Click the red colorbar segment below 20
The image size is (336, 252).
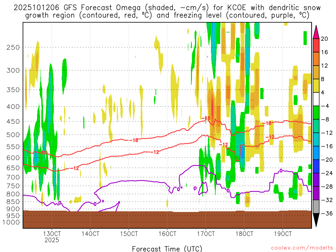(316, 45)
